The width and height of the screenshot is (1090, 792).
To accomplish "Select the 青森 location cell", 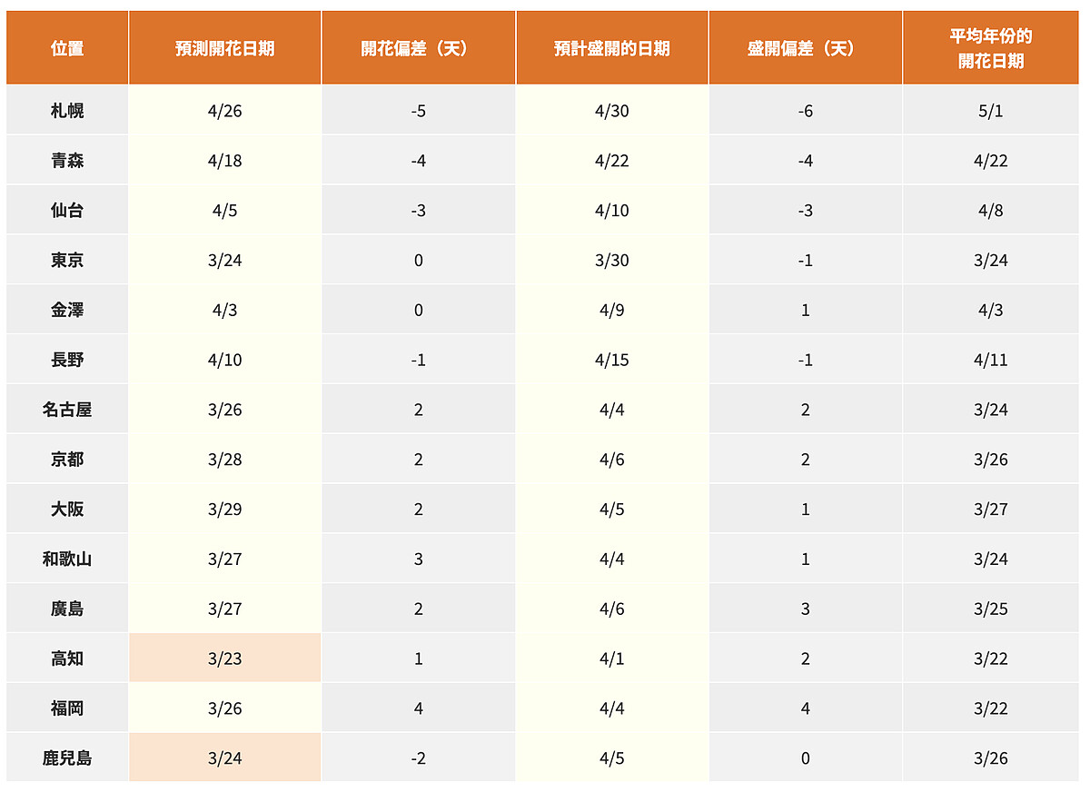I will point(67,161).
